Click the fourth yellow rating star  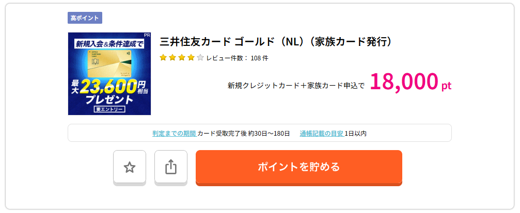tap(191, 58)
